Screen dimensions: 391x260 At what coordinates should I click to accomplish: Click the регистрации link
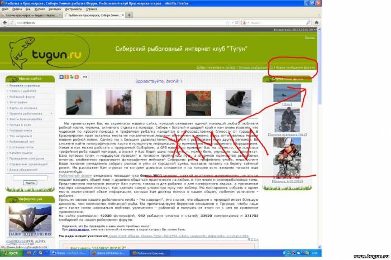79,229
